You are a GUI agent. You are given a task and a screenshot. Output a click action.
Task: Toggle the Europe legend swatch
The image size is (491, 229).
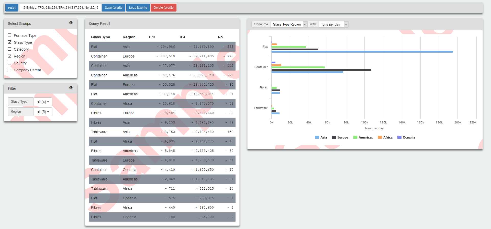tap(334, 137)
